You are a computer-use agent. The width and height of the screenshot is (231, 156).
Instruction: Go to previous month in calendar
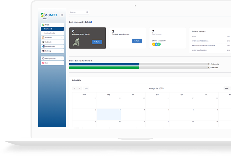pos(75,88)
